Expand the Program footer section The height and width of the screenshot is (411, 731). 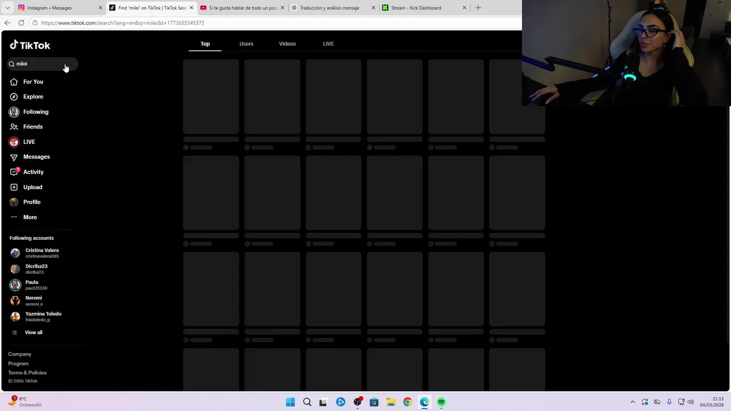coord(18,364)
